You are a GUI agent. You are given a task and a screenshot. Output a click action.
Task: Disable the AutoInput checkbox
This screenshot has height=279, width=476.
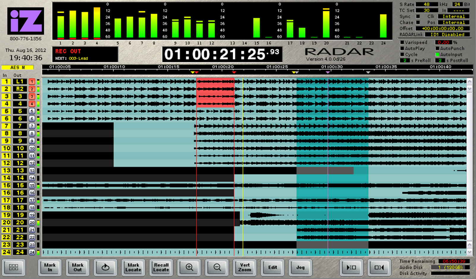437,54
